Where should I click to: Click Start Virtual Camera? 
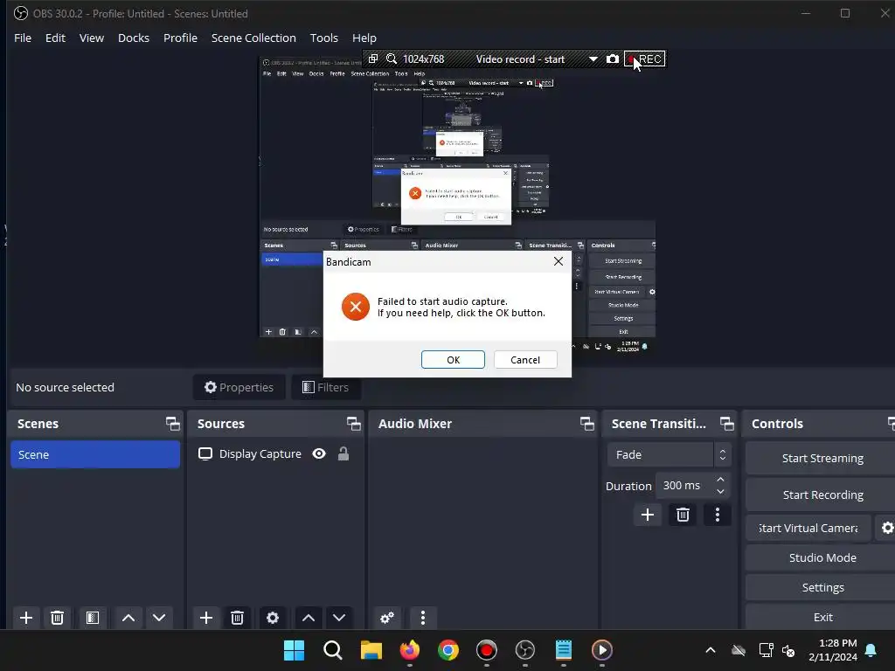pos(808,528)
